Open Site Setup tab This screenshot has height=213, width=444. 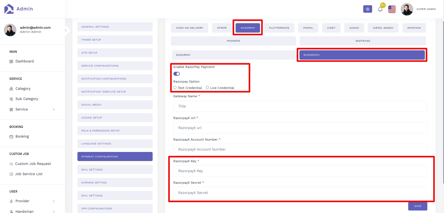click(x=115, y=53)
